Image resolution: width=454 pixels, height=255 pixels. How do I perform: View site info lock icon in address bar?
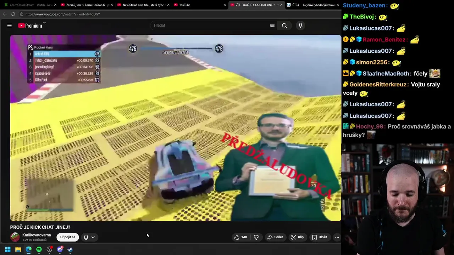[22, 14]
